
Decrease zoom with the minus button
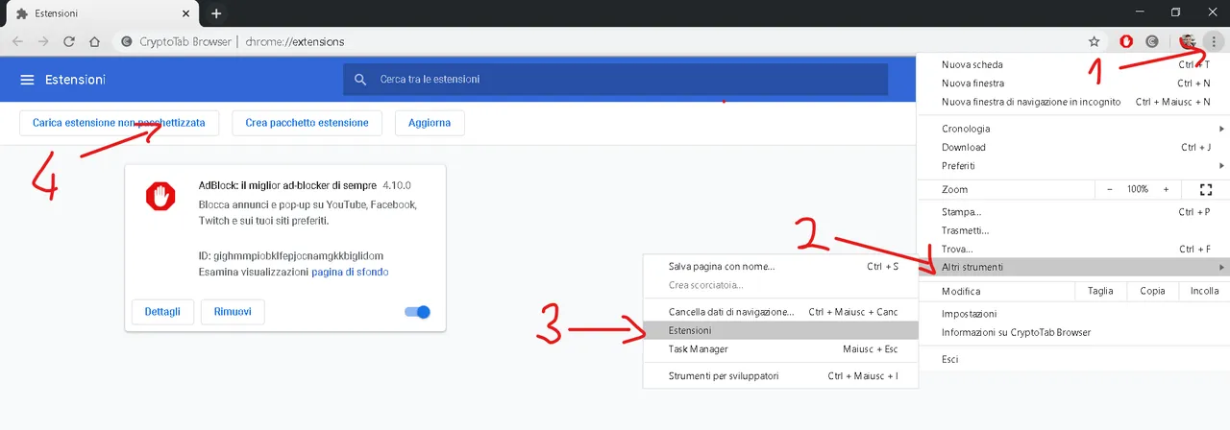(1110, 189)
